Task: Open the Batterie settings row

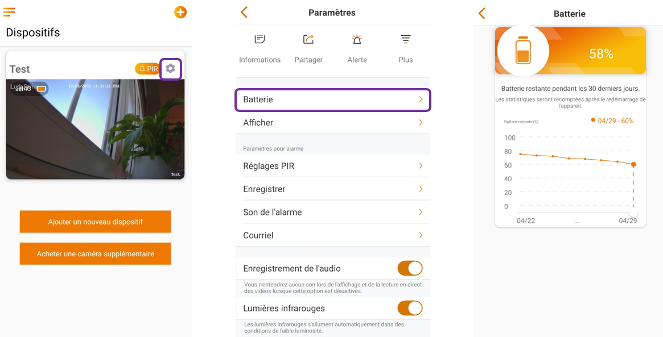Action: pos(333,99)
